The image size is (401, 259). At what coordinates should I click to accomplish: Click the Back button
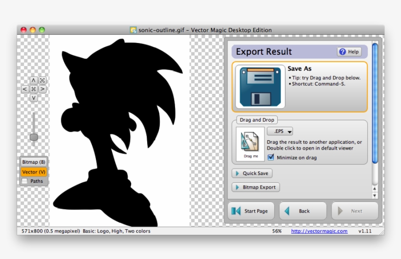[x=303, y=211]
